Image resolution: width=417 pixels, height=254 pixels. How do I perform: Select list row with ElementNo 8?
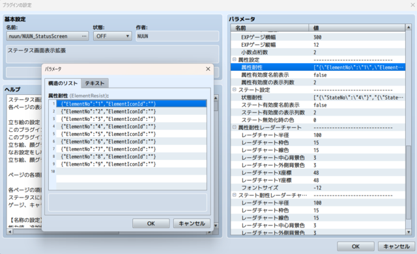(132, 157)
